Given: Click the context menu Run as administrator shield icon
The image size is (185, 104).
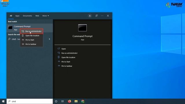Looking at the screenshot, I should tap(23, 31).
